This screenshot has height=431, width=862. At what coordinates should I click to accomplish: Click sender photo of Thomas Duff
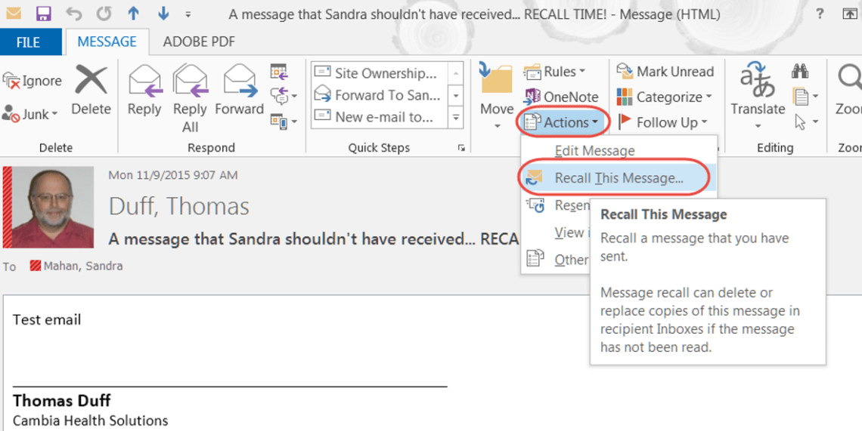[x=52, y=207]
